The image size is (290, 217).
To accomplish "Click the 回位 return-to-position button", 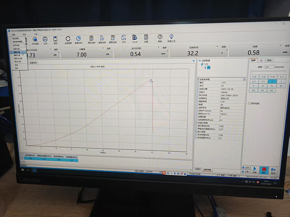I will [273, 169].
